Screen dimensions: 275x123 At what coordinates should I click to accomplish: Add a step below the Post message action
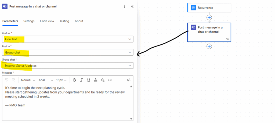click(209, 46)
